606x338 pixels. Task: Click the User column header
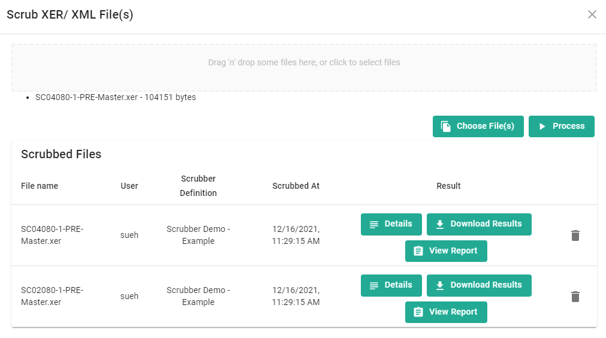pos(129,186)
